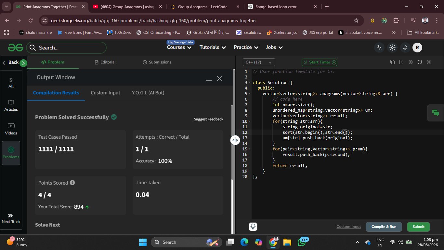Viewport: 444px width, 250px height.
Task: Reset code with the refresh icon
Action: point(420,62)
